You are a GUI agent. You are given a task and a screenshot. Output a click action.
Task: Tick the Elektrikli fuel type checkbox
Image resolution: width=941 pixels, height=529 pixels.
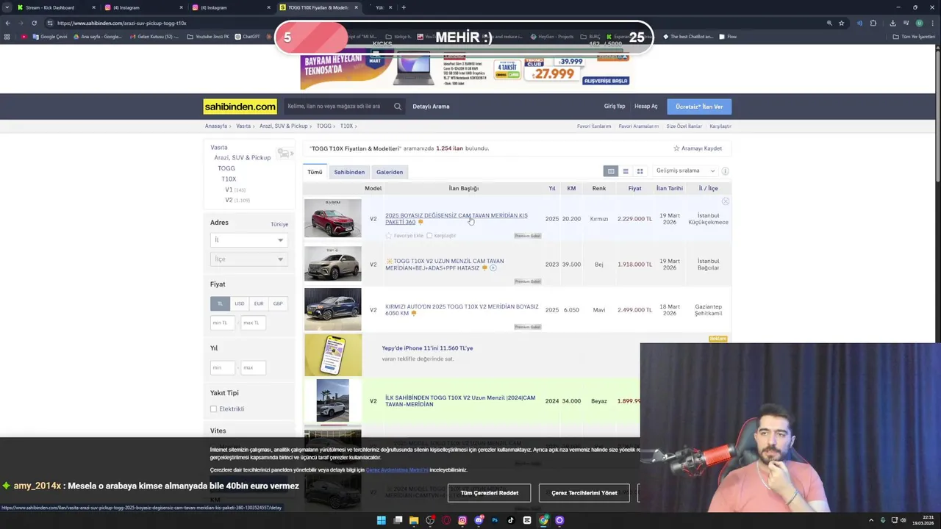(214, 409)
